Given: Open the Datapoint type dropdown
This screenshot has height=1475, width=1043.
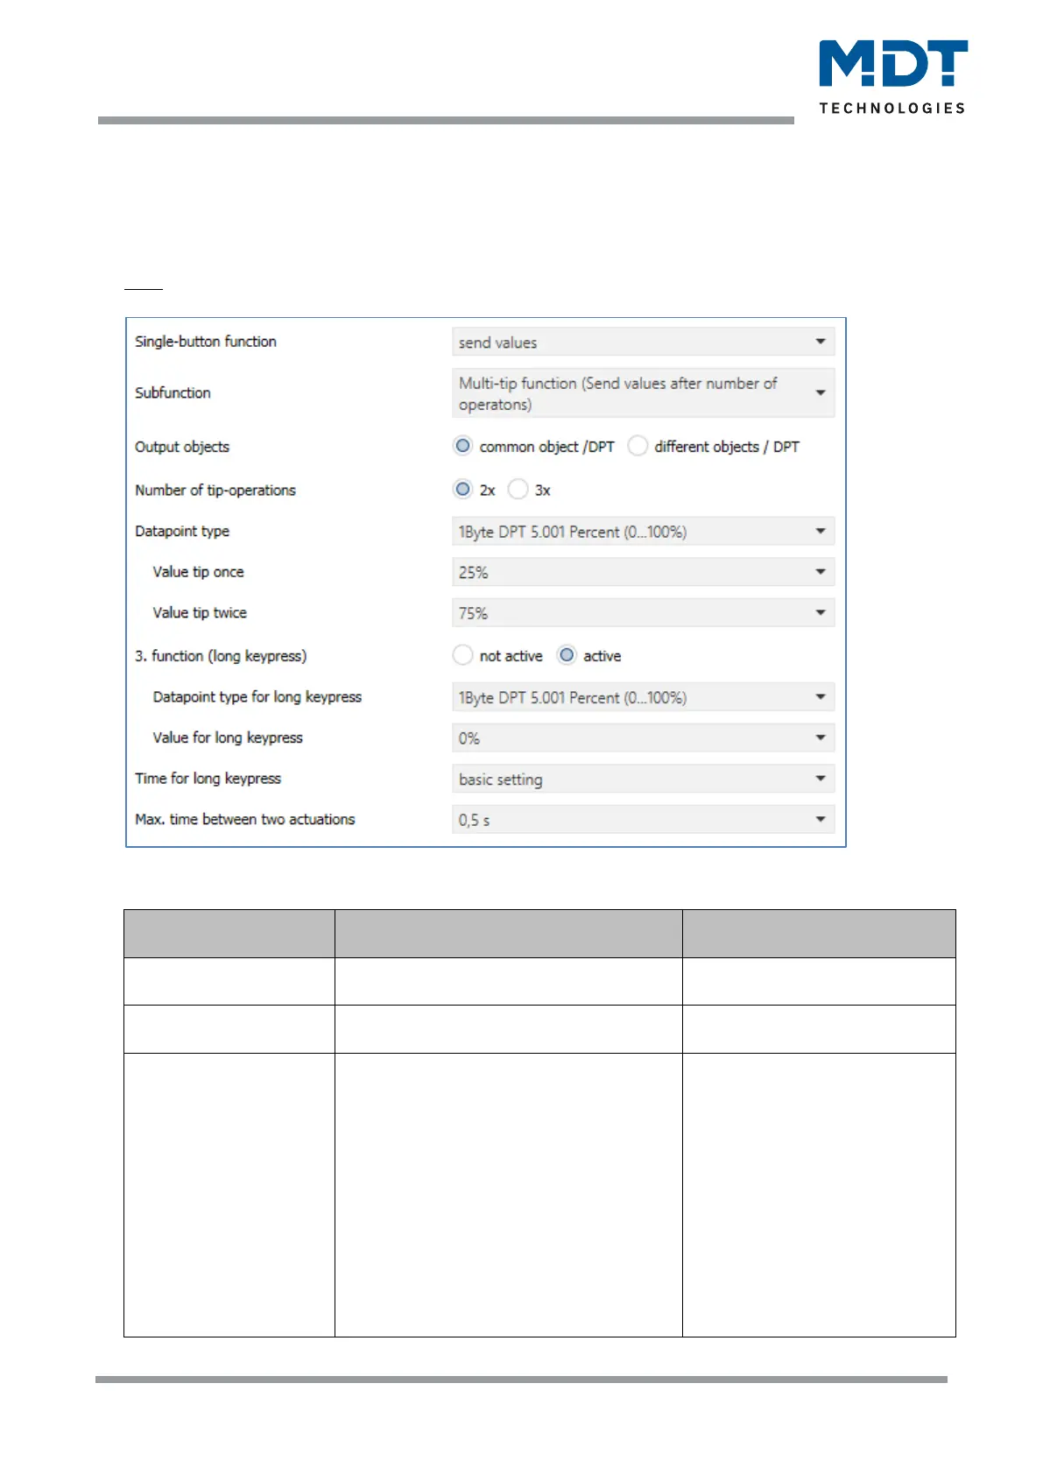Looking at the screenshot, I should pyautogui.click(x=642, y=532).
